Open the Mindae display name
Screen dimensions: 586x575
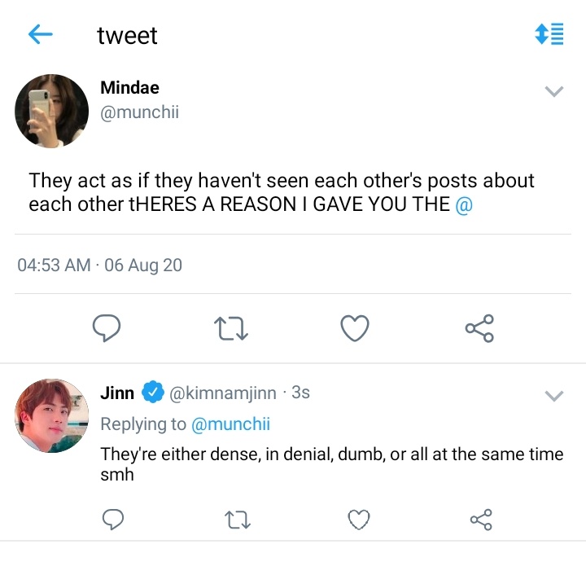129,87
